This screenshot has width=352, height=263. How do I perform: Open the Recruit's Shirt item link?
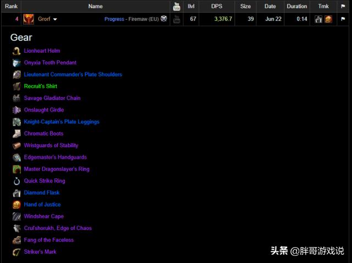(x=41, y=86)
